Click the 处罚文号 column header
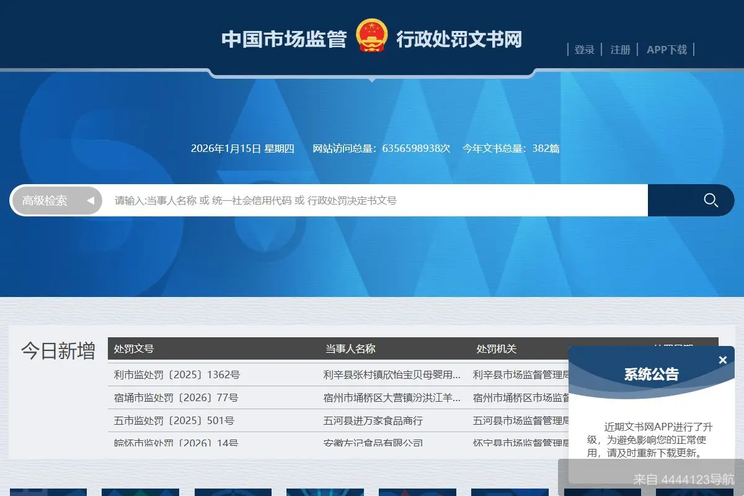The height and width of the screenshot is (496, 744). click(133, 348)
